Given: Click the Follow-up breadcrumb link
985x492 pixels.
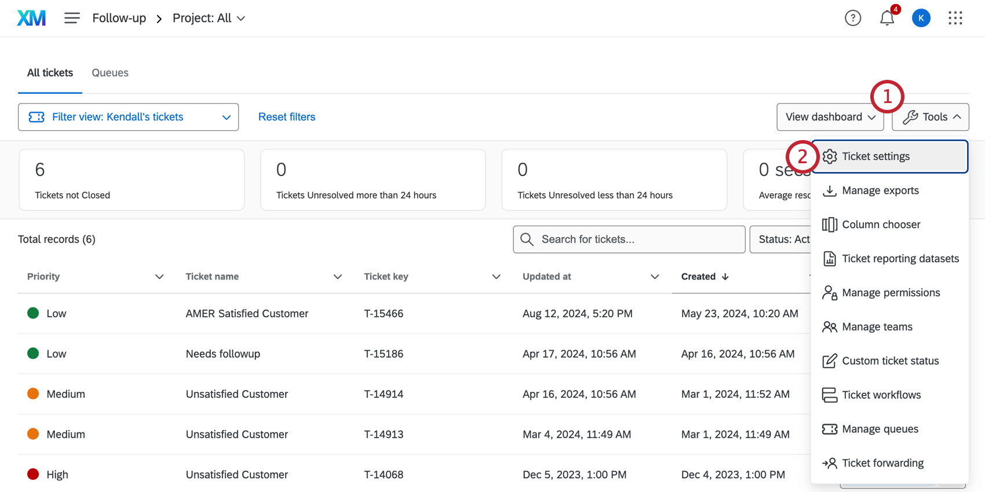Looking at the screenshot, I should coord(119,18).
